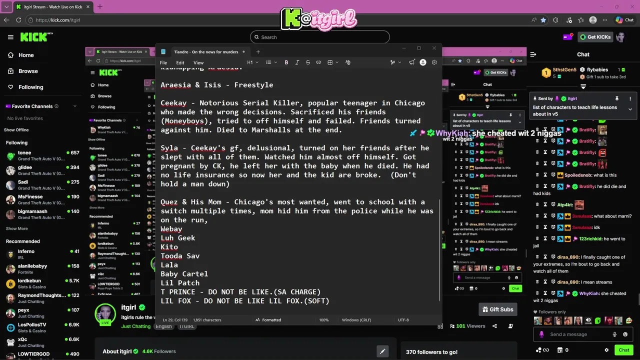Click the Notepad vertical scrollbar
This screenshot has width=640, height=360.
(x=440, y=250)
